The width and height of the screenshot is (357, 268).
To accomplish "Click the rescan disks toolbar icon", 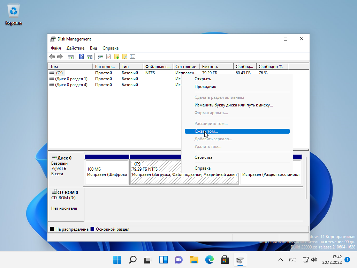I will pos(100,57).
